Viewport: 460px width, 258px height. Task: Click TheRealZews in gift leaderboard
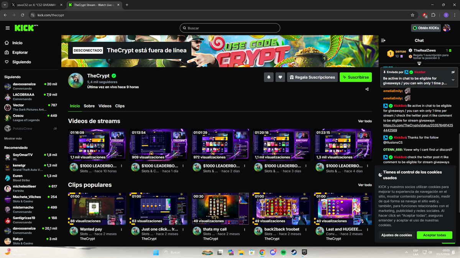[x=425, y=50]
